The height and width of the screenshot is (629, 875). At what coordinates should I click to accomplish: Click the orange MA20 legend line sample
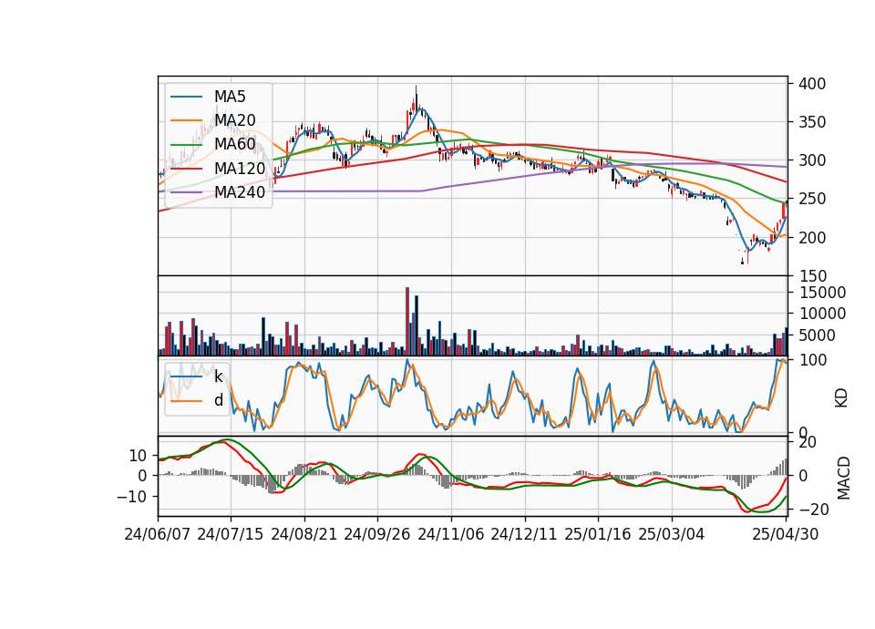coord(186,120)
